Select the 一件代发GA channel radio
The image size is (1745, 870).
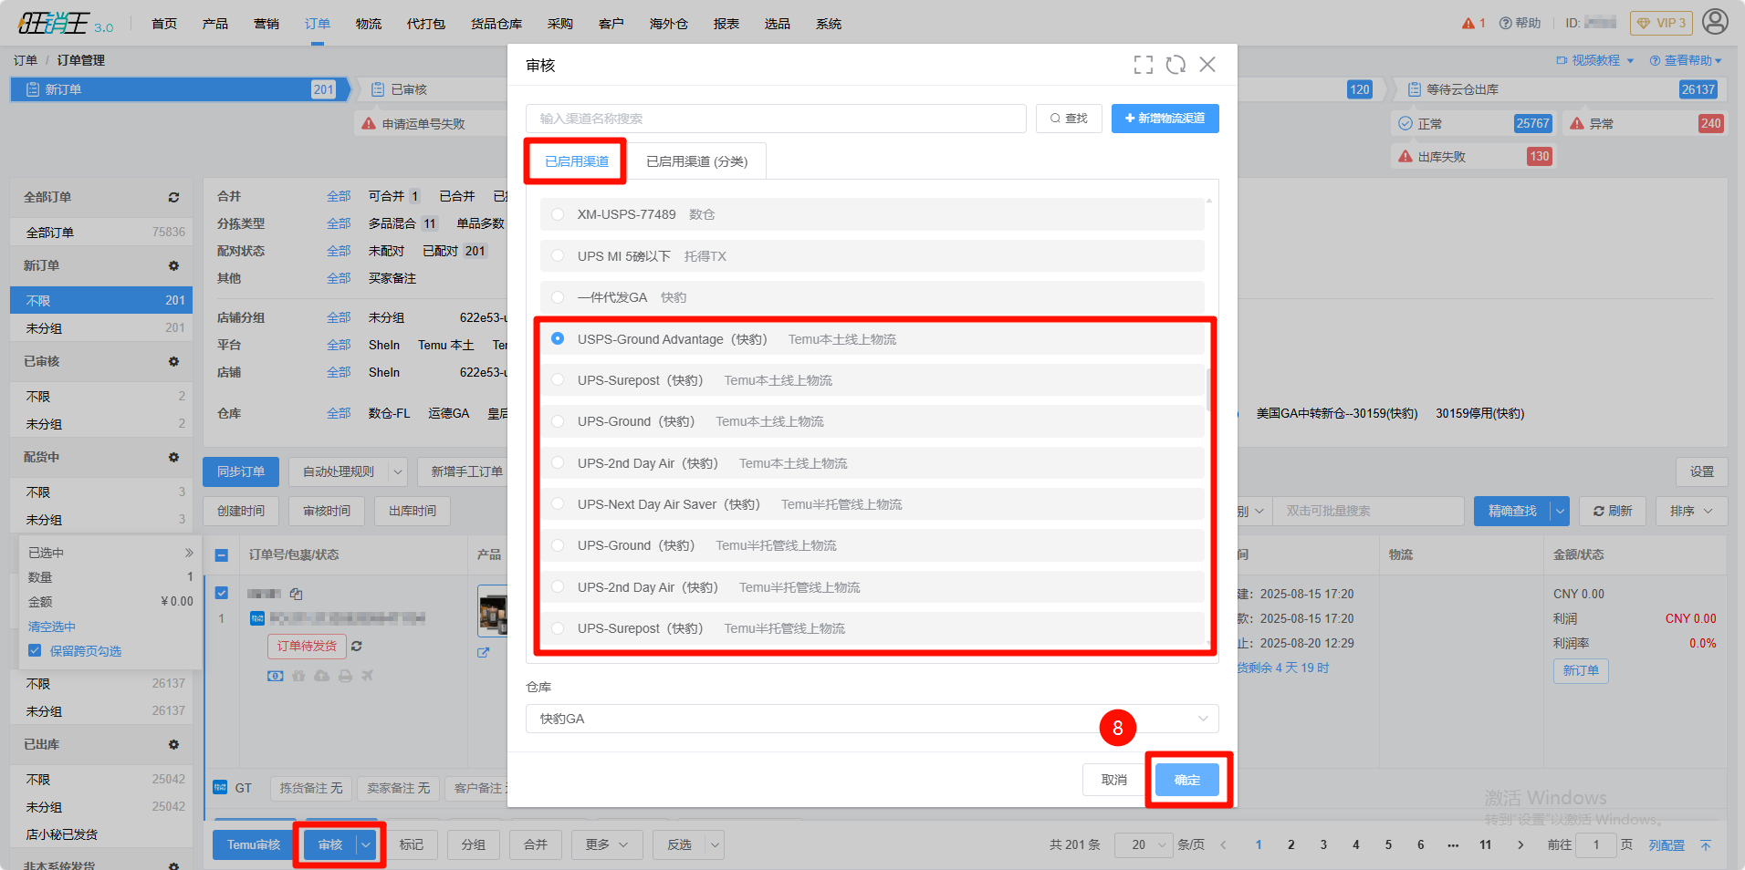click(x=558, y=297)
